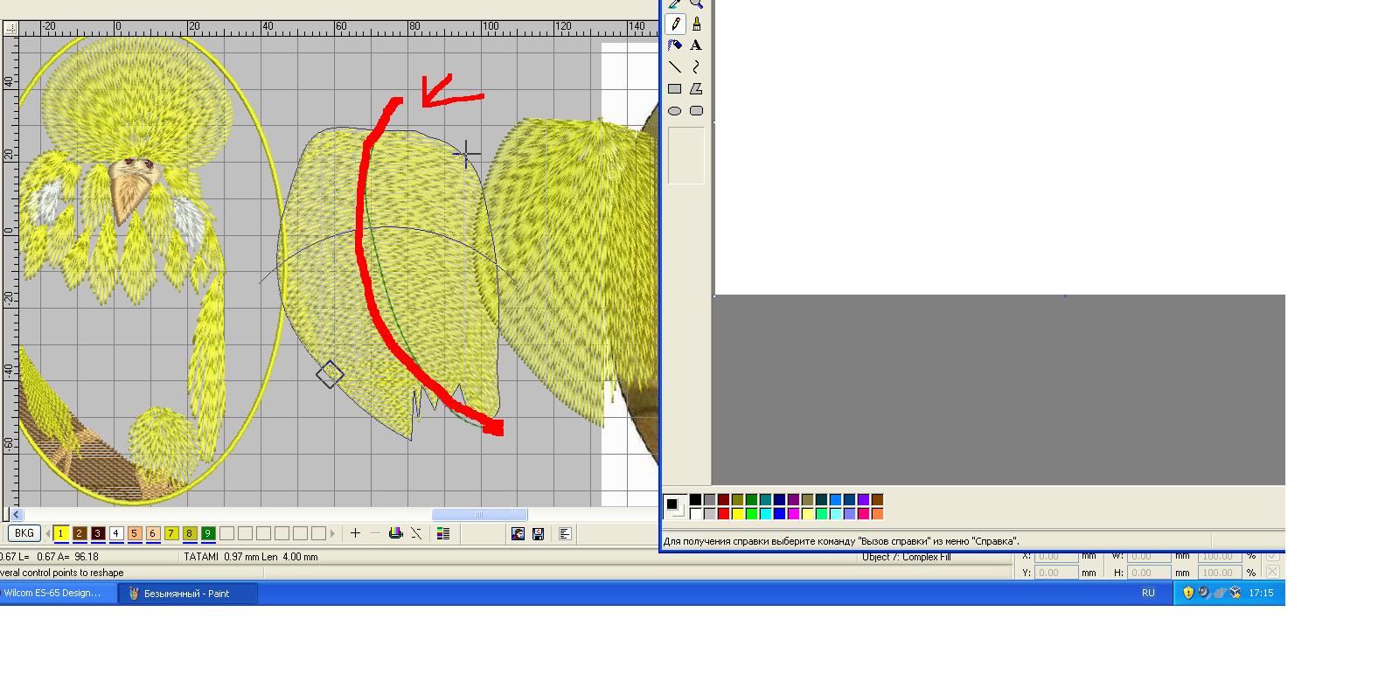The width and height of the screenshot is (1399, 695).
Task: Click the crossed-needle icon in Wilcom color bar
Action: click(416, 533)
